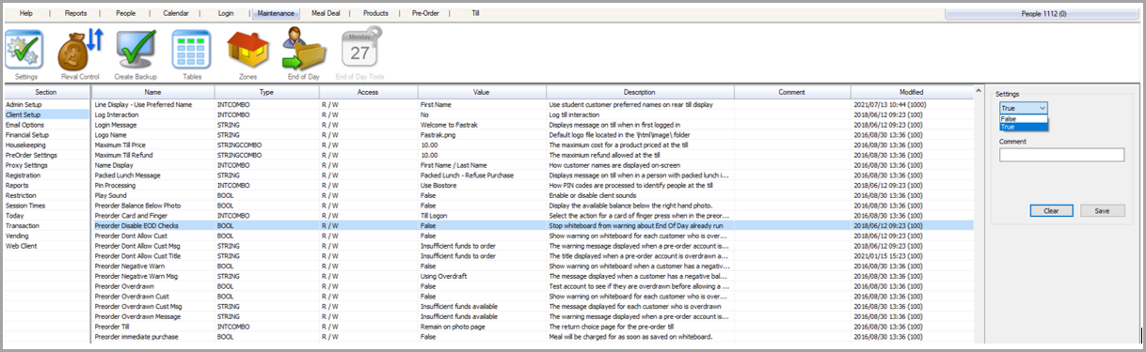The width and height of the screenshot is (1146, 352).
Task: Select the Name Display setting row
Action: (x=532, y=165)
